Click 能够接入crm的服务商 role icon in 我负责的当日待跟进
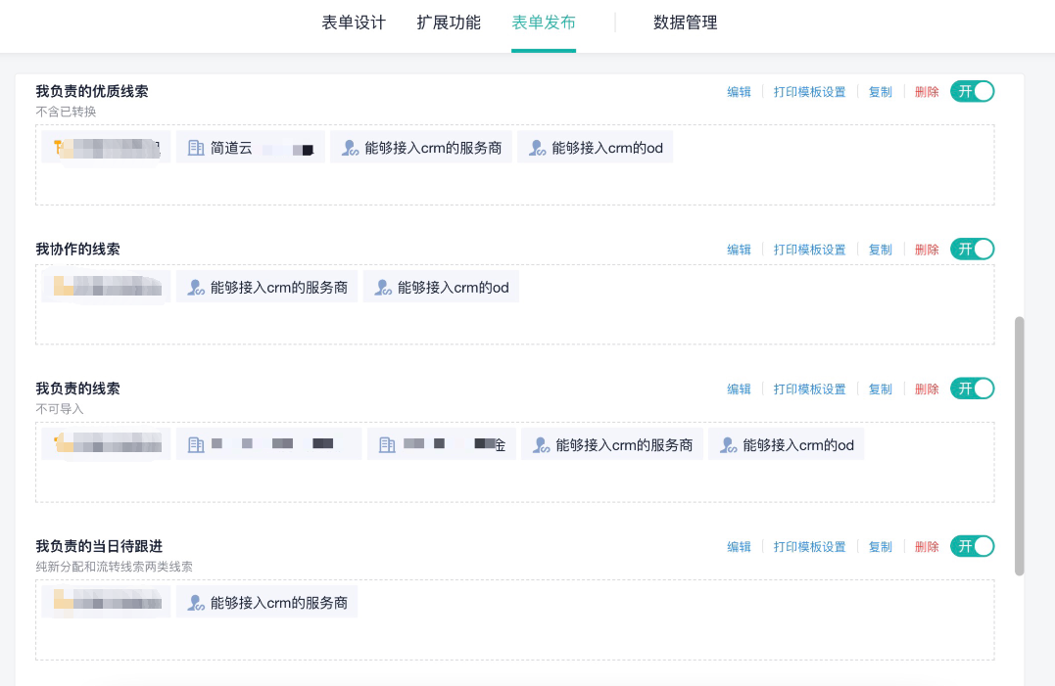The image size is (1055, 686). pyautogui.click(x=196, y=603)
